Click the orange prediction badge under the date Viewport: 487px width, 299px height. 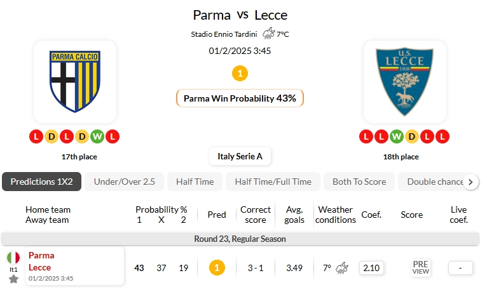coord(240,74)
